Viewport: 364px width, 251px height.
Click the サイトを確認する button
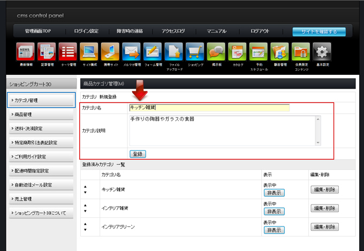pos(318,32)
